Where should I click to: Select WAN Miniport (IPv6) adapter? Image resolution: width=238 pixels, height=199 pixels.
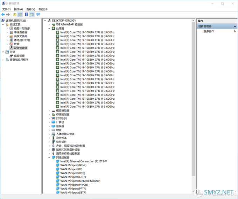73,173
